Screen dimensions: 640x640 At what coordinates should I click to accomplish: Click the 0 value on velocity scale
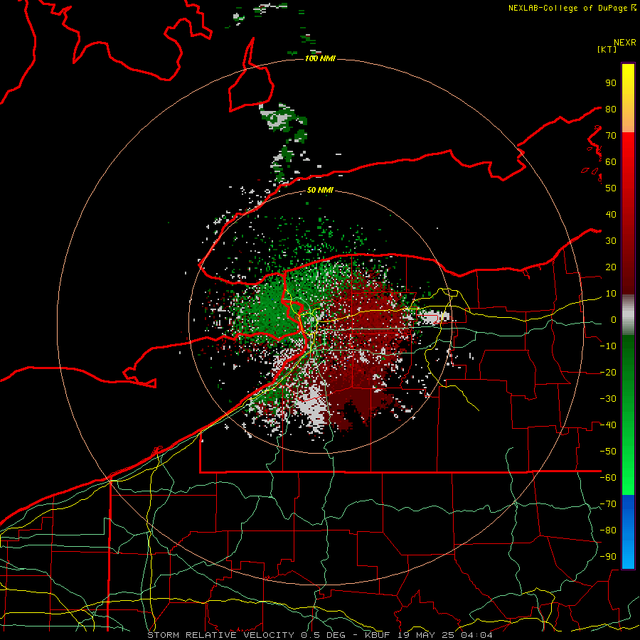pos(614,319)
